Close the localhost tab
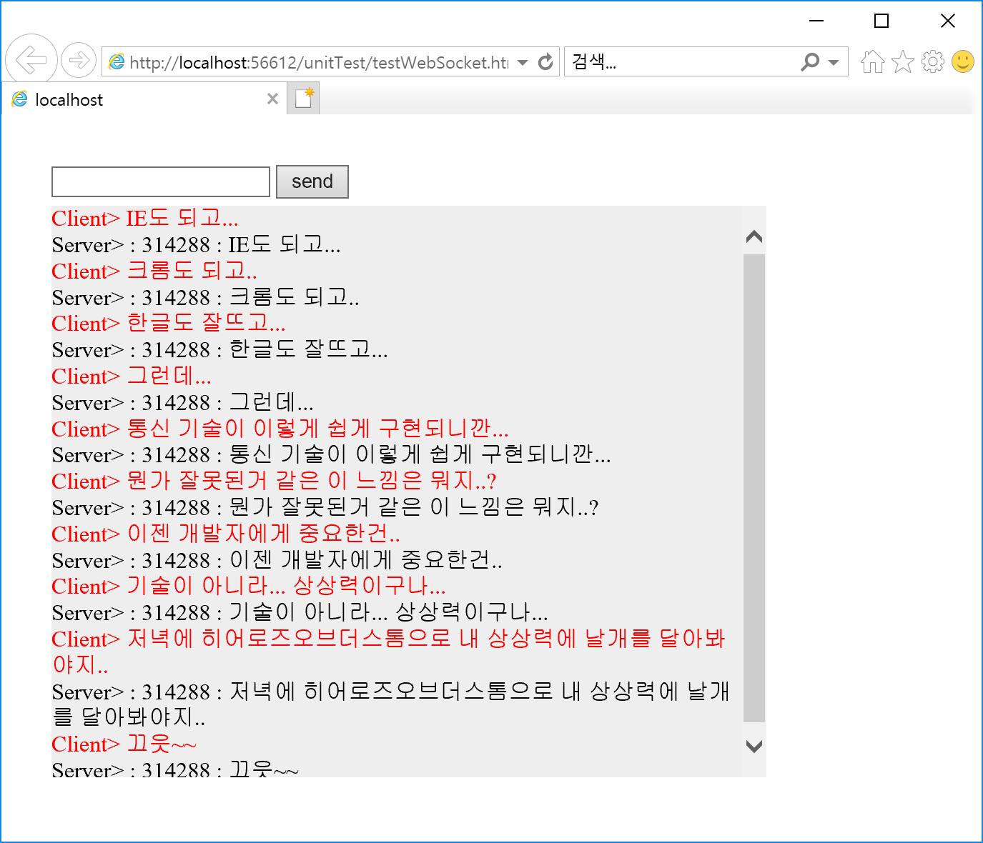This screenshot has width=983, height=843. pos(272,99)
